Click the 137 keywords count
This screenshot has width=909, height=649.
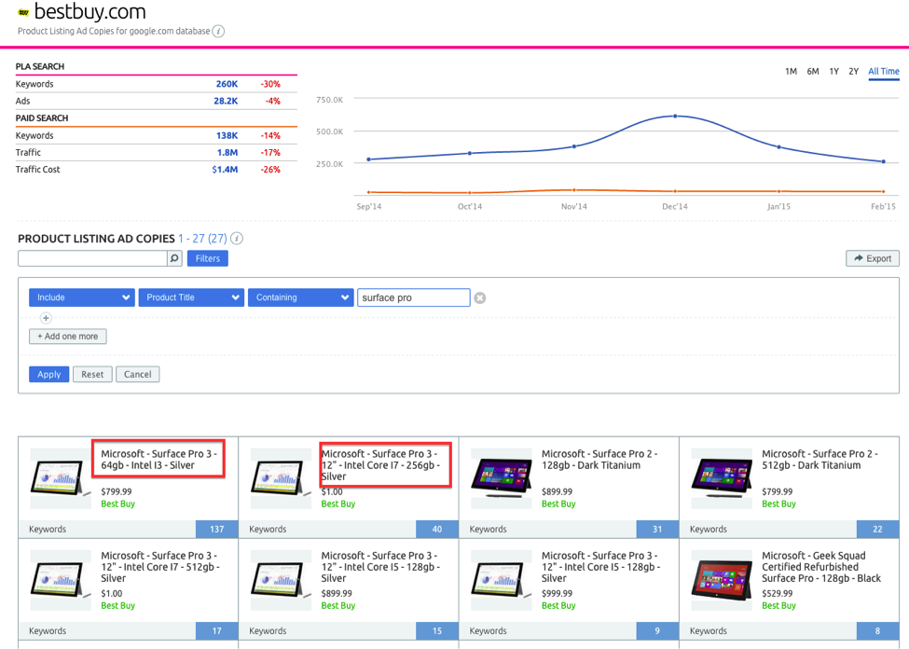coord(217,529)
